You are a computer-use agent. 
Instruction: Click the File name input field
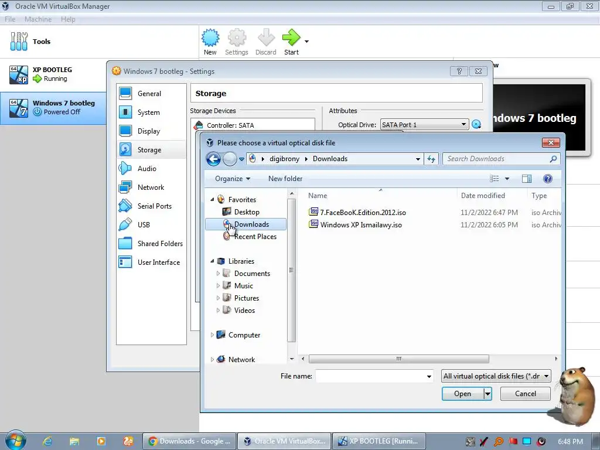click(374, 376)
